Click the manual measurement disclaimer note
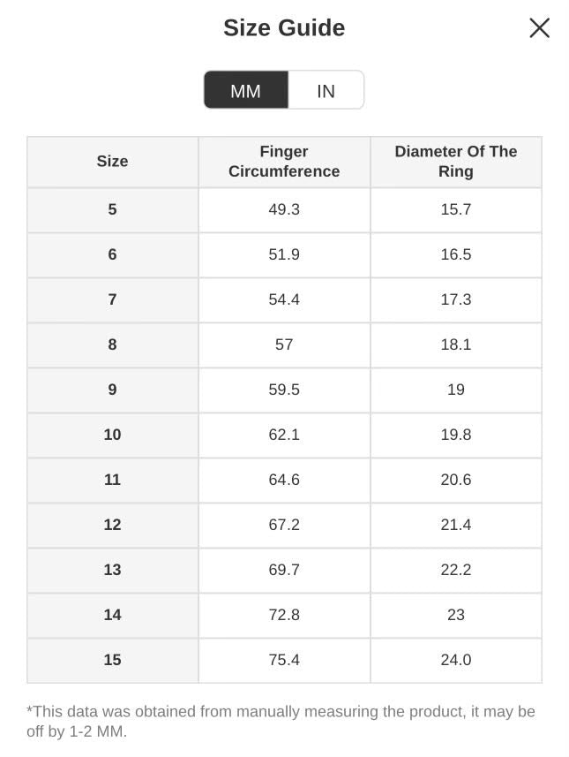This screenshot has width=569, height=757. (281, 722)
